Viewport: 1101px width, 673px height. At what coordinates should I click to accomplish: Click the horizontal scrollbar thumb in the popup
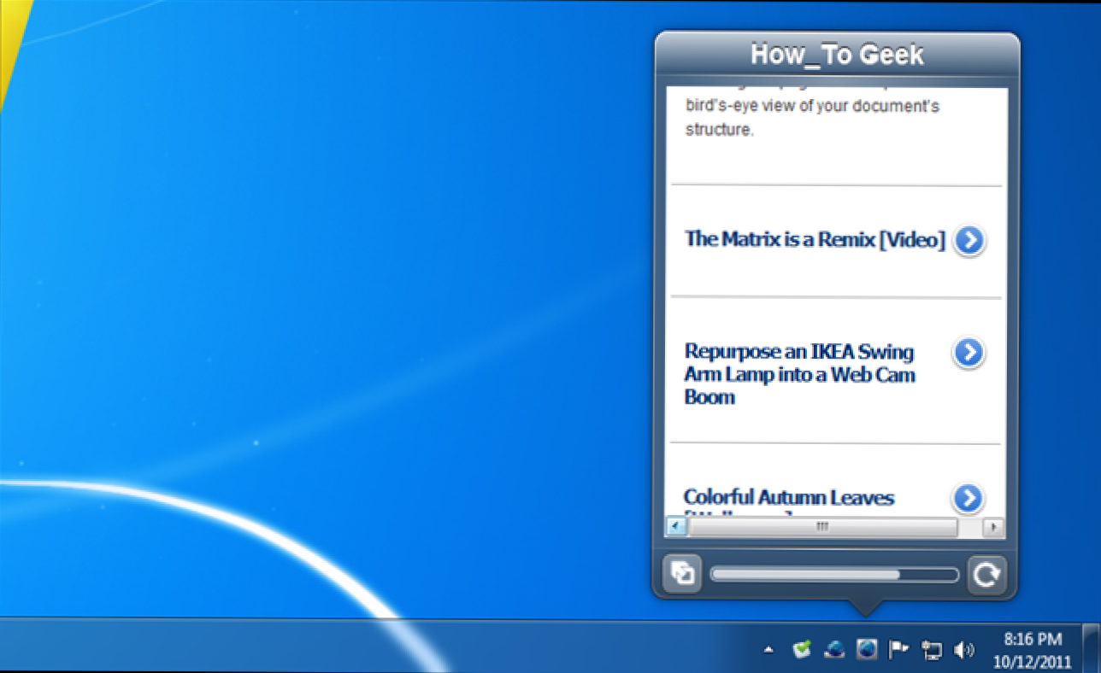pos(822,528)
